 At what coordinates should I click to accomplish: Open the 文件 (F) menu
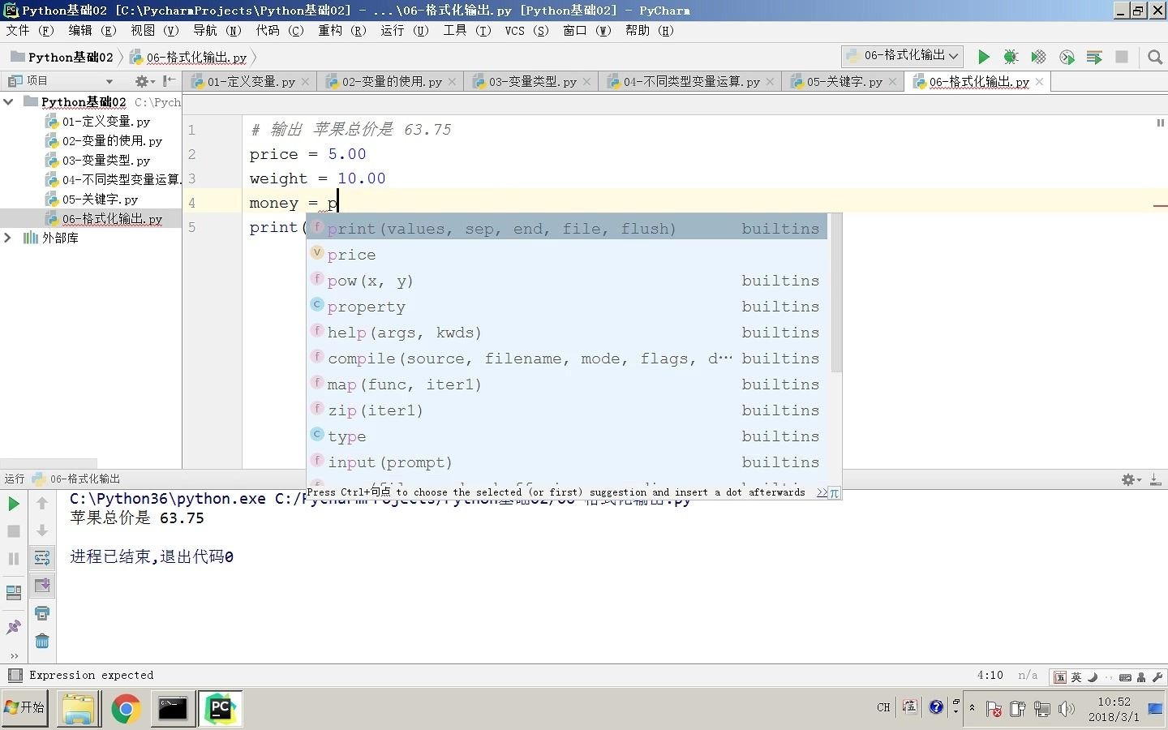(x=29, y=31)
